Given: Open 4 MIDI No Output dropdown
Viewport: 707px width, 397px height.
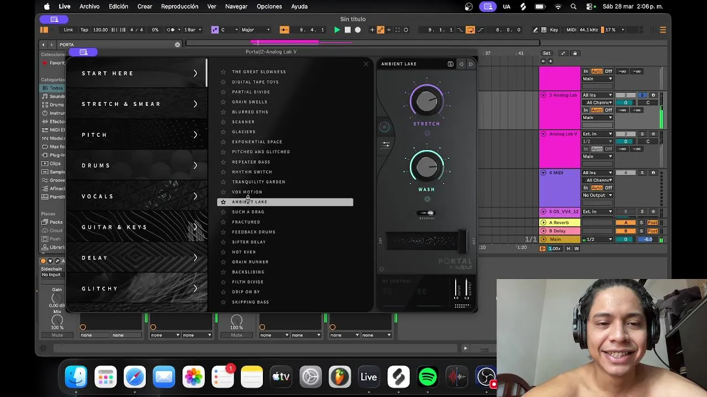Looking at the screenshot, I should (x=597, y=195).
